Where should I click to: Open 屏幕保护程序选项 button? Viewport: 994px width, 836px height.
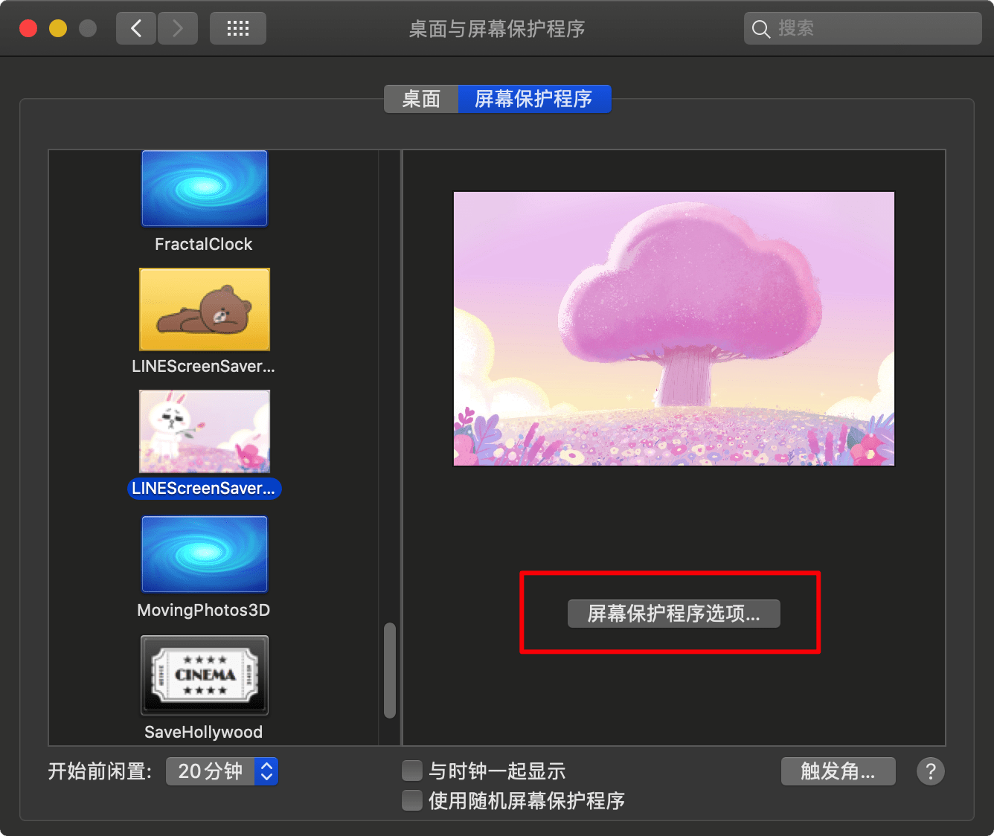(674, 614)
